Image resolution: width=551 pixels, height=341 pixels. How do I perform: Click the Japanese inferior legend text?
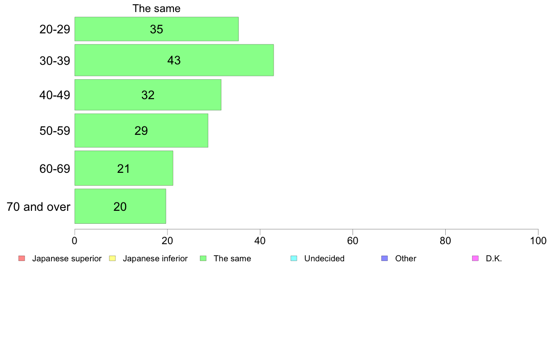click(155, 259)
